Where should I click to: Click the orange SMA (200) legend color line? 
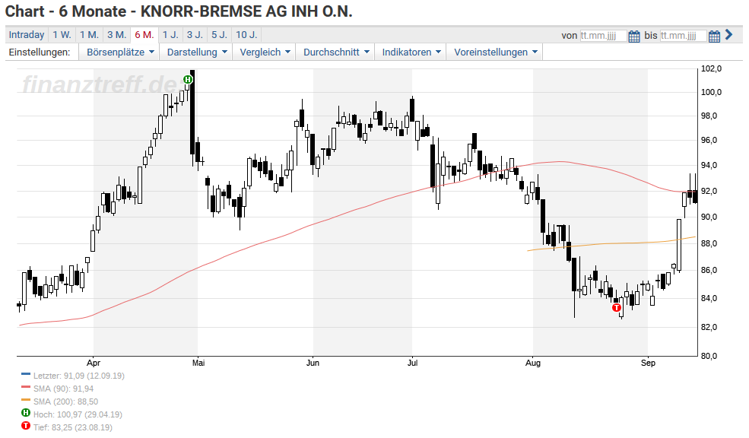point(26,400)
